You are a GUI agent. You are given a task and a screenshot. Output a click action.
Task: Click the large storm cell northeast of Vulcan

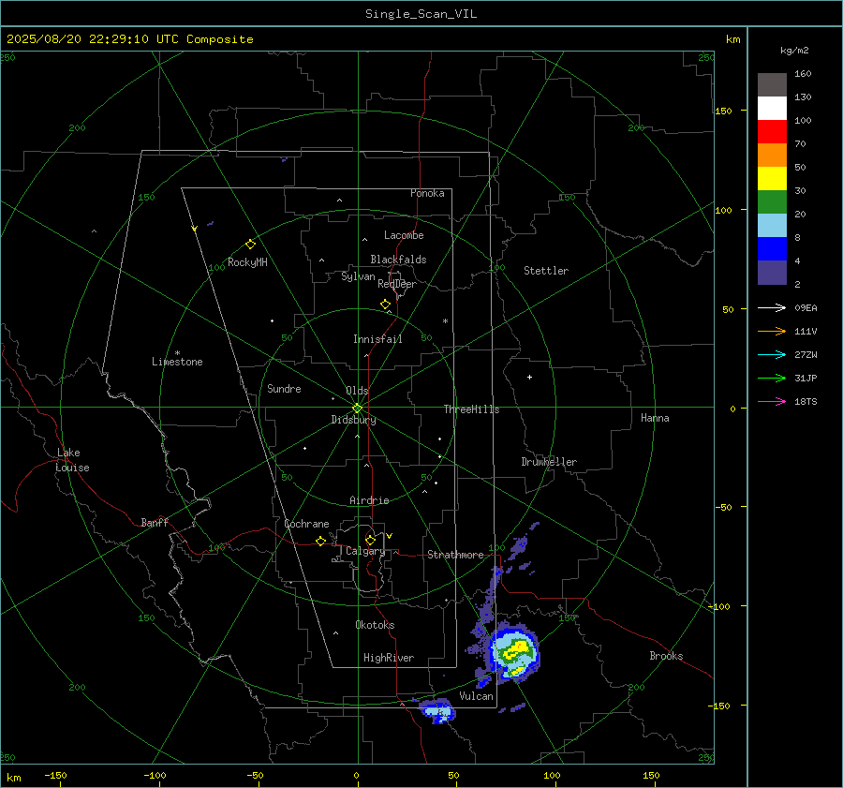click(513, 652)
